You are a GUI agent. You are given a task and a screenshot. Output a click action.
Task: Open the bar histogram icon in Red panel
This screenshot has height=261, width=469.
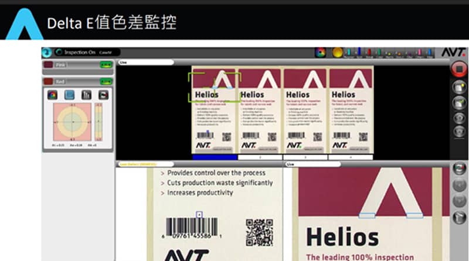pyautogui.click(x=86, y=94)
